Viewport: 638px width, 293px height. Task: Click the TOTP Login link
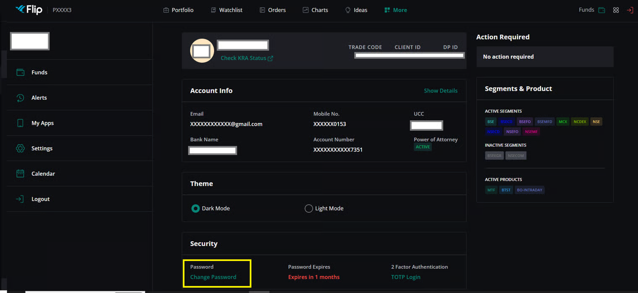405,277
